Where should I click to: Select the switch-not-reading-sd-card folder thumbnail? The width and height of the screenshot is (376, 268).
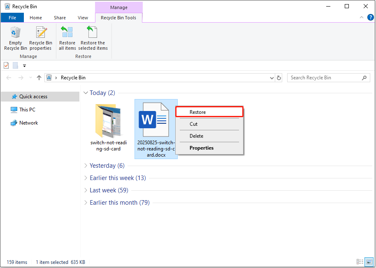(x=109, y=121)
